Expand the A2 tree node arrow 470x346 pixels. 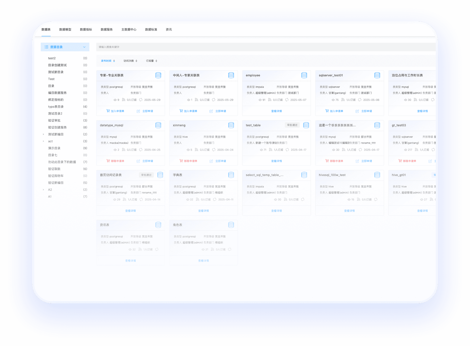click(44, 190)
